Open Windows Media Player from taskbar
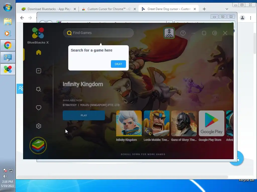 [8, 33]
